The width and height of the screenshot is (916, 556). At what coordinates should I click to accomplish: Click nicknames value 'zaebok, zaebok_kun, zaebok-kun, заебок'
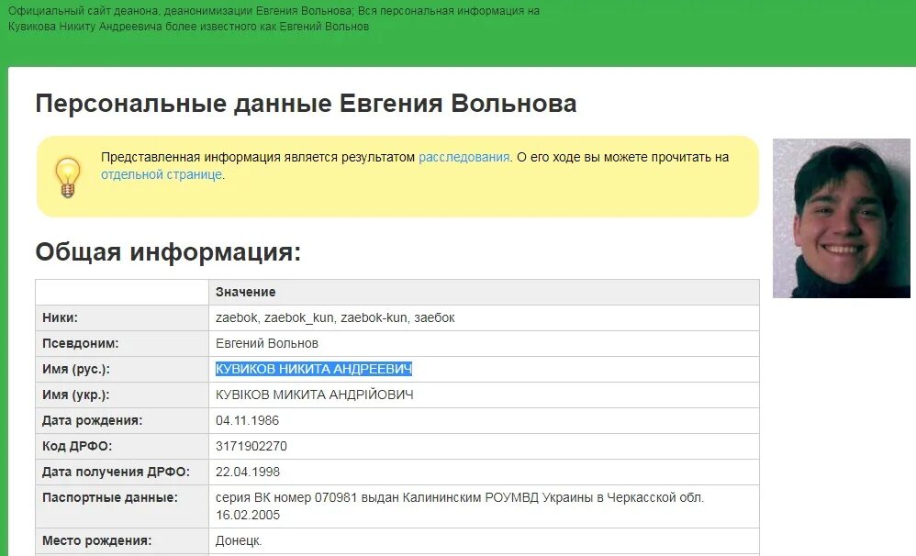(x=335, y=317)
